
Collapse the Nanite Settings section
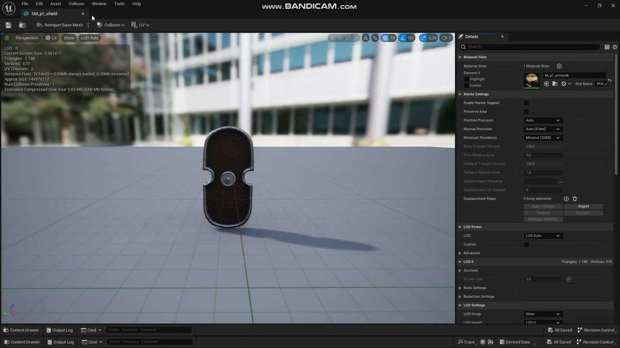(460, 94)
